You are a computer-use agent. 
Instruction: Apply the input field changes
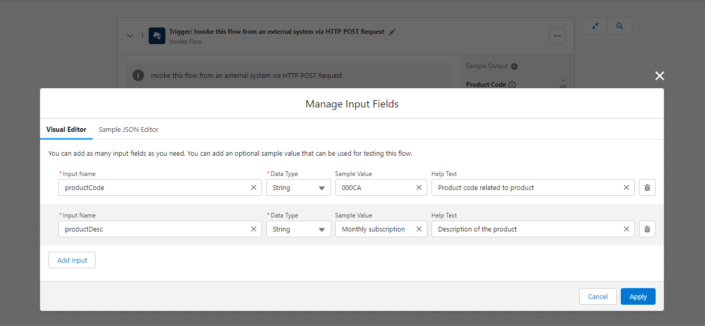[638, 296]
